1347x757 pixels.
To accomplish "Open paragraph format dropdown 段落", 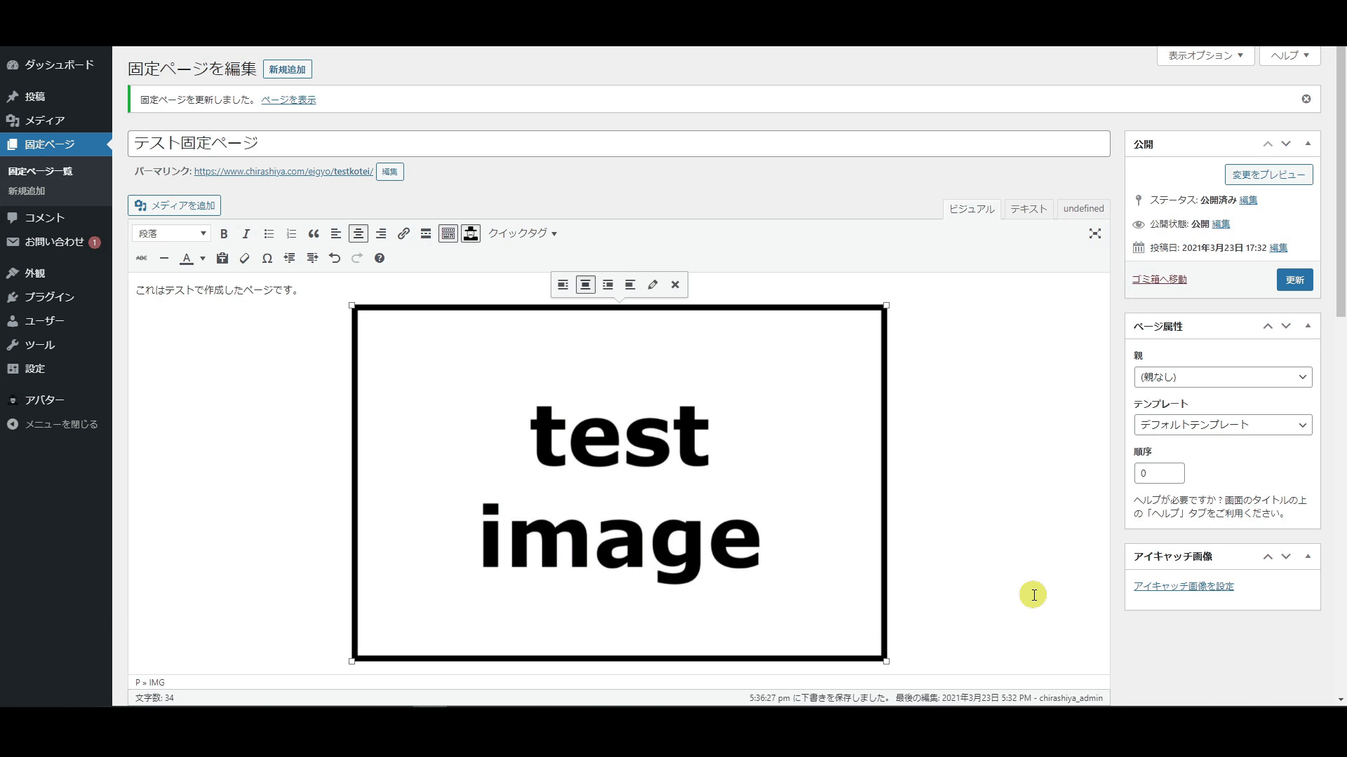I will point(172,233).
